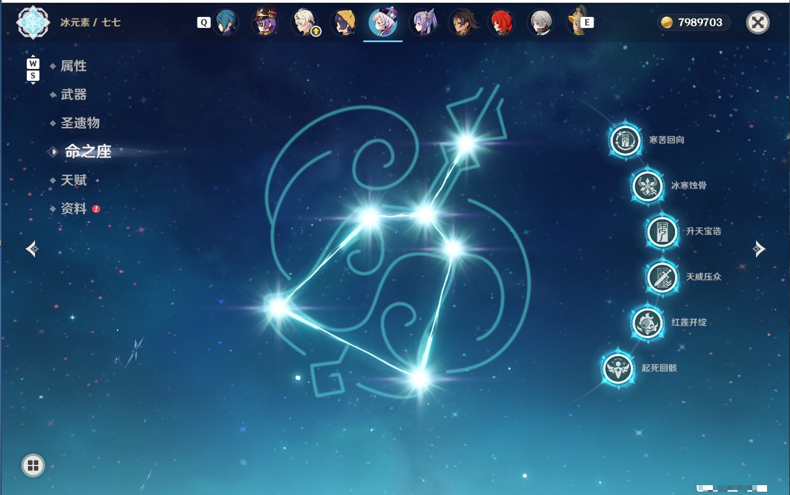
Task: Select the blue-haired character portrait beside Q
Action: click(226, 22)
